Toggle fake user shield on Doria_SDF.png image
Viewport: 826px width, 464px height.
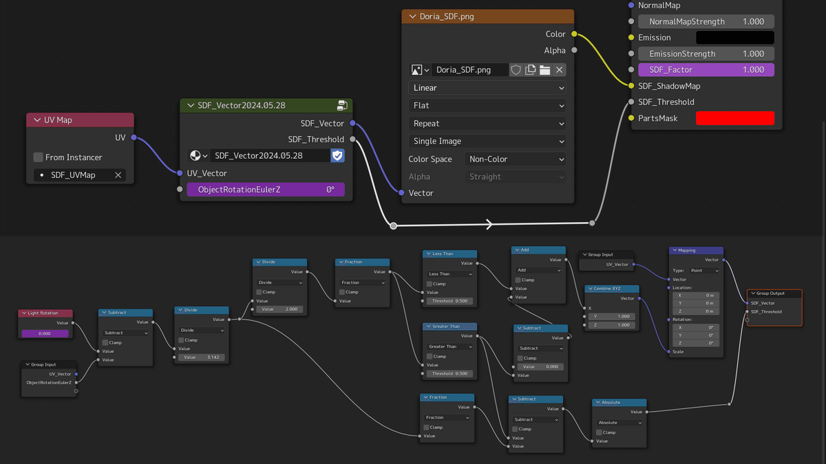(x=515, y=69)
